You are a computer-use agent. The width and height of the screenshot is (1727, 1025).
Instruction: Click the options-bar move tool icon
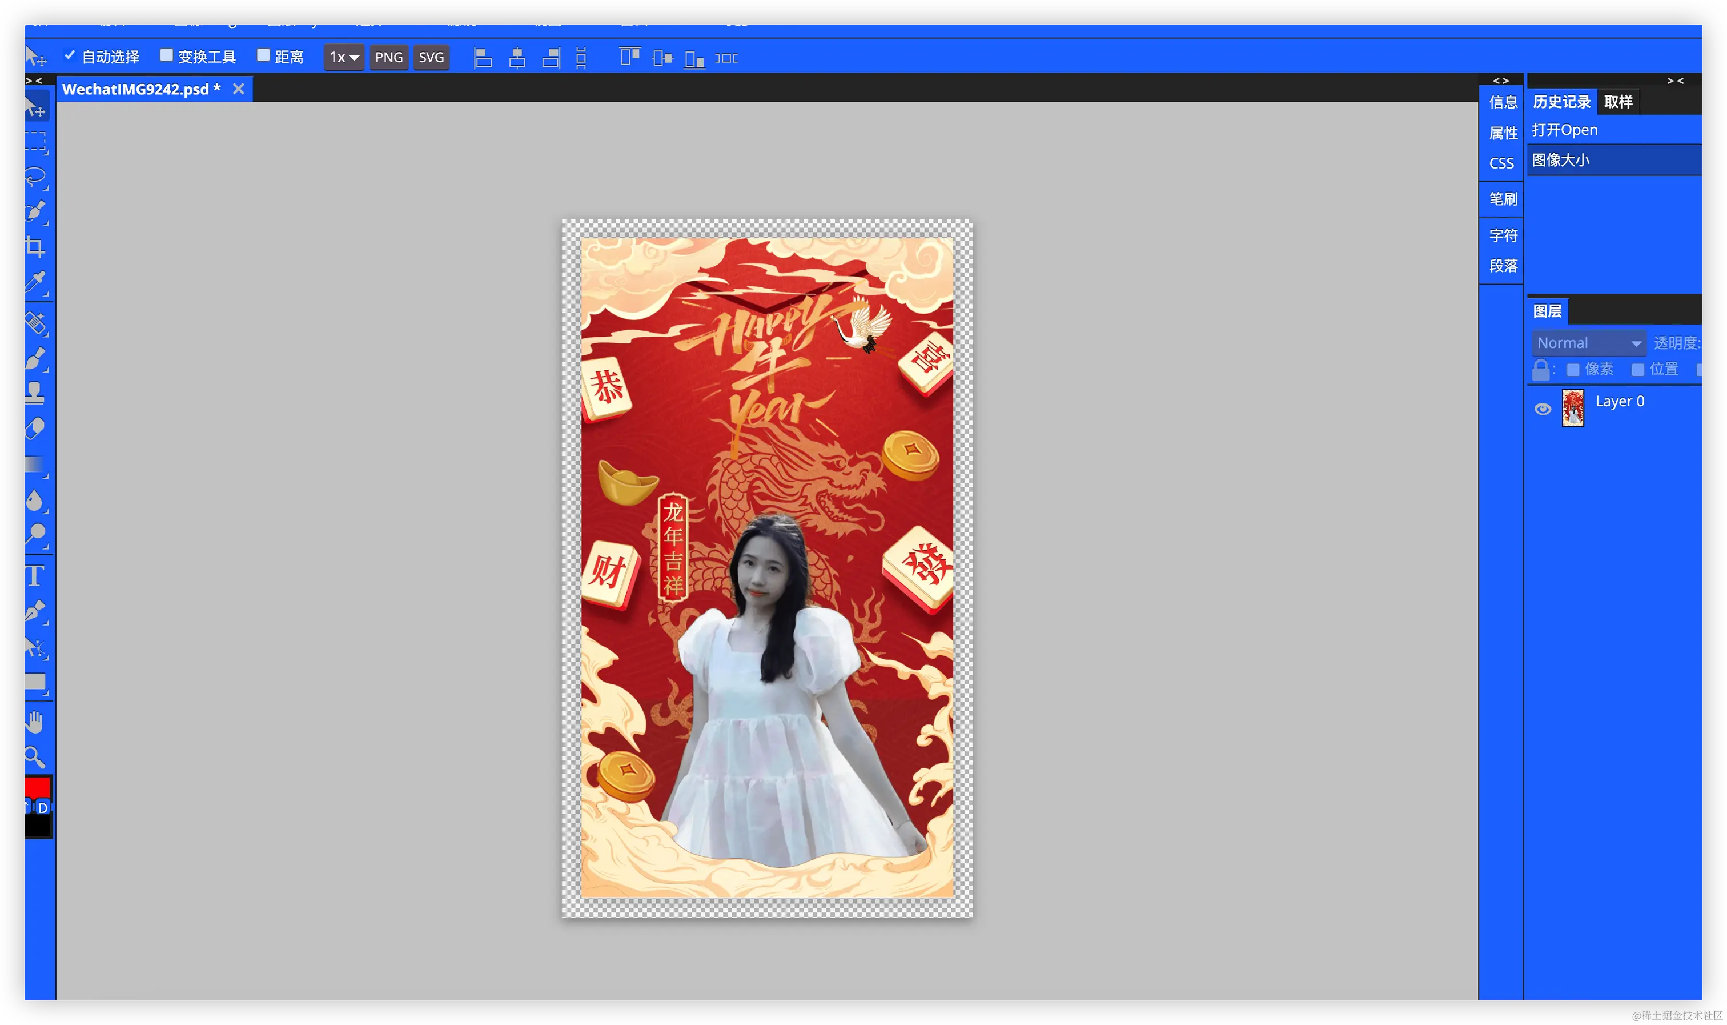(x=36, y=57)
